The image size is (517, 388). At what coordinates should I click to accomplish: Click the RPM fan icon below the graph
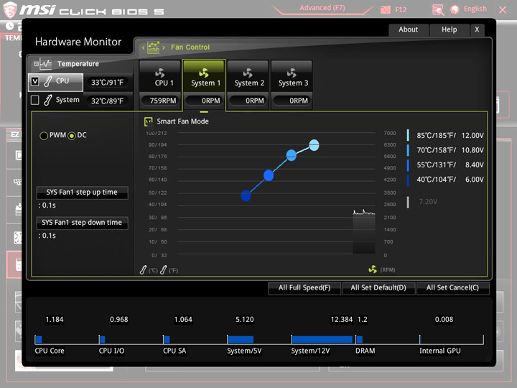click(x=373, y=269)
